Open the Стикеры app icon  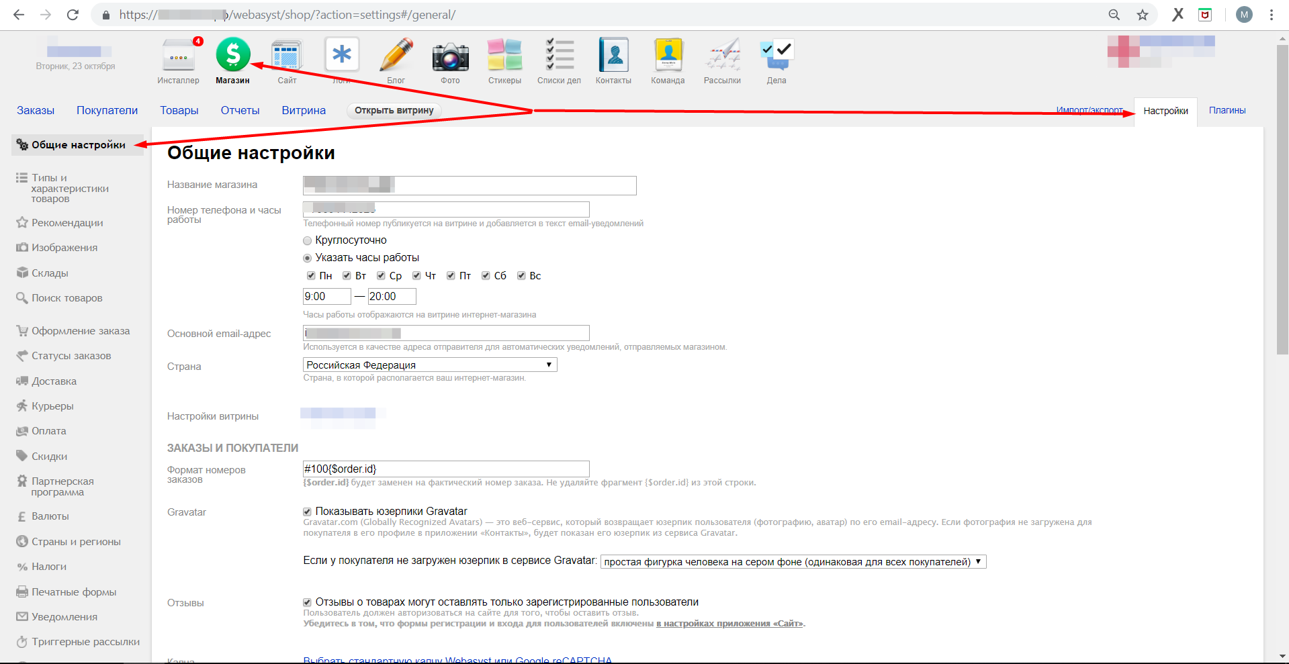point(504,55)
